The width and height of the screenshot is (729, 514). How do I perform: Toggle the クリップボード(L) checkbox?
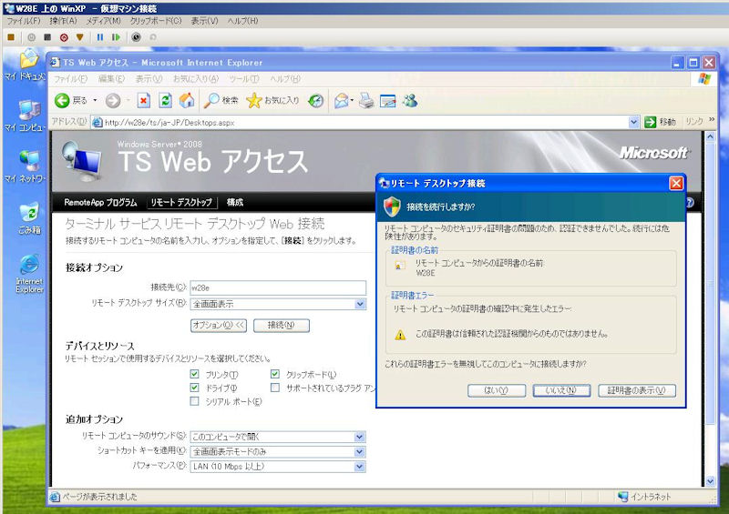click(x=275, y=374)
